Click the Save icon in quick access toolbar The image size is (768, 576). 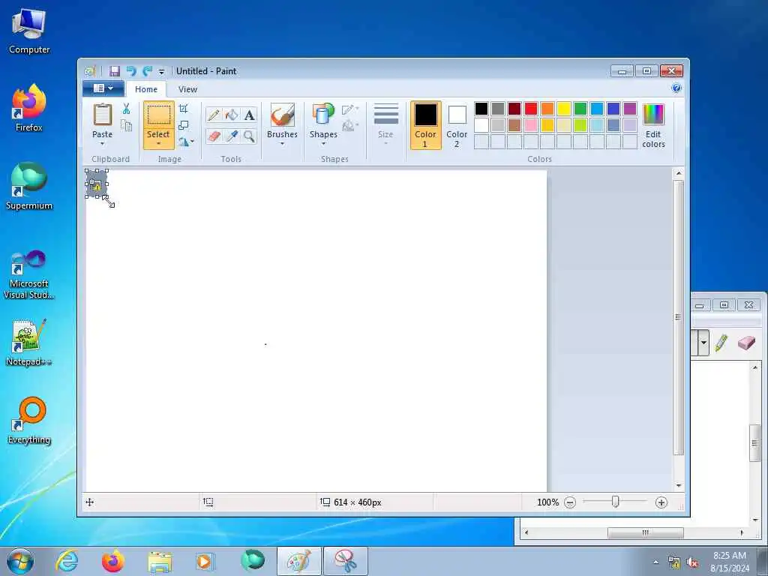click(115, 71)
